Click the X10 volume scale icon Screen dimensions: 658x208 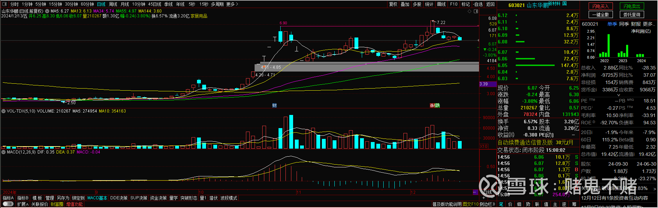pyautogui.click(x=484, y=147)
